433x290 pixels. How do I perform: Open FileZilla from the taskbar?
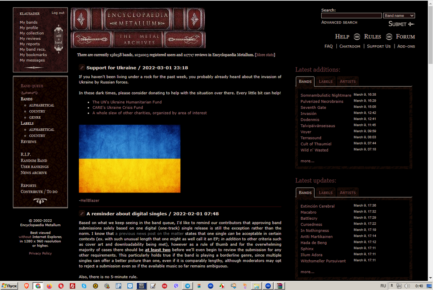tap(72, 286)
